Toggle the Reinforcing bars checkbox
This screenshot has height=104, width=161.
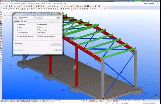(x=38, y=30)
